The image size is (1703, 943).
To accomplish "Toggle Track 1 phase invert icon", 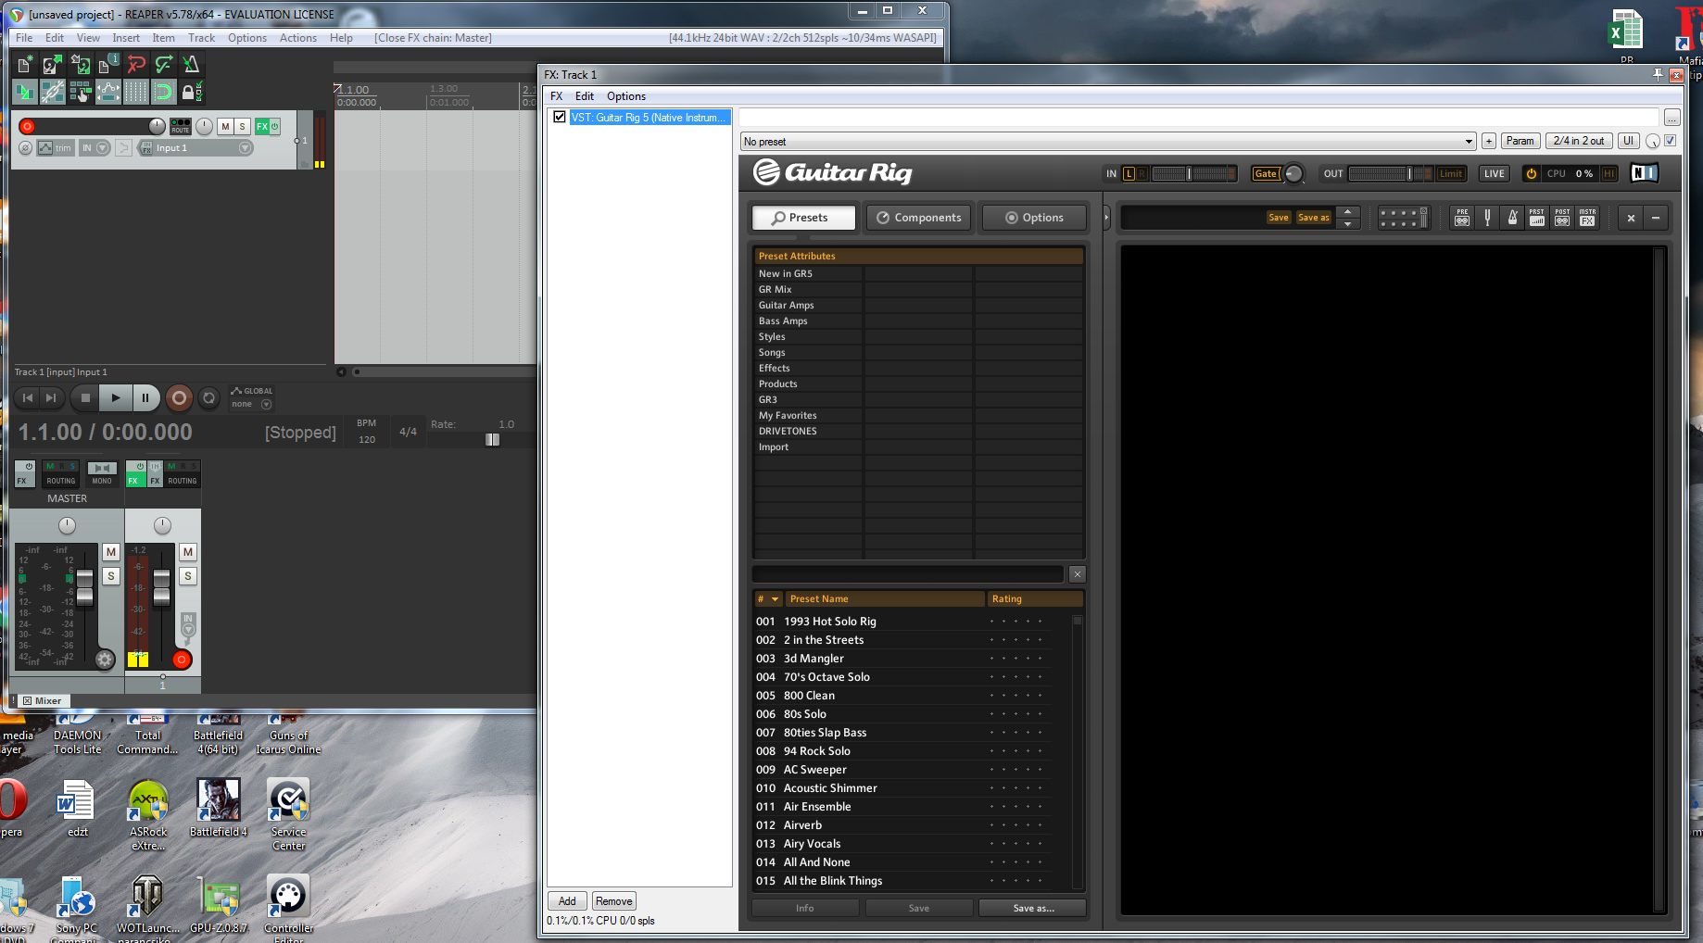I will pos(26,148).
